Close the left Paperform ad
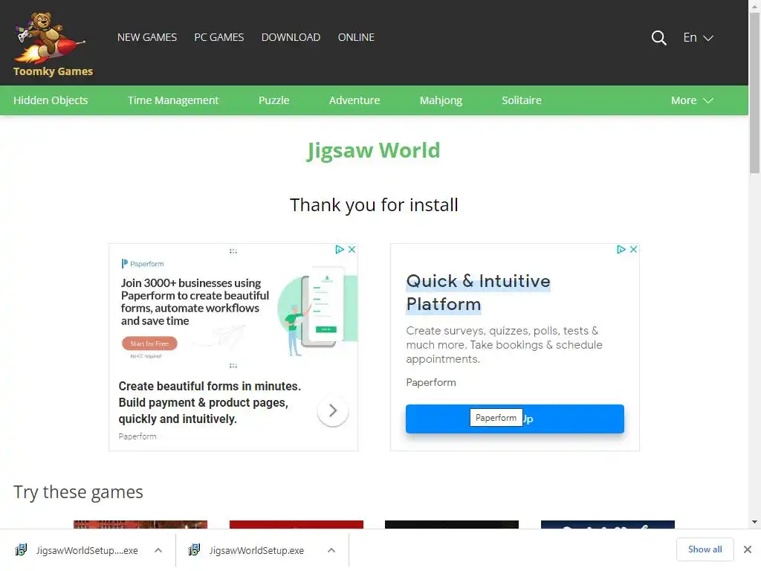Screen dimensions: 761x571 pos(352,250)
